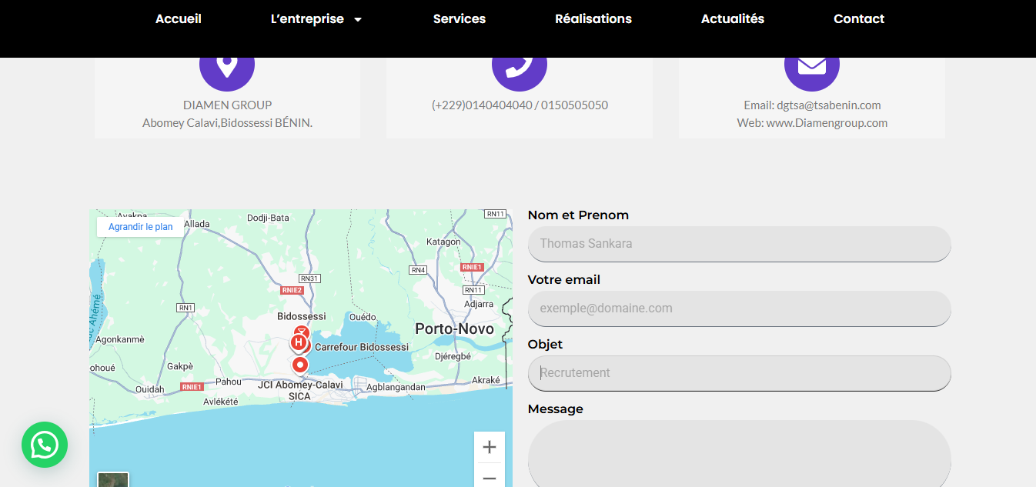Image resolution: width=1036 pixels, height=487 pixels.
Task: Click the Objet form label
Action: pos(545,345)
